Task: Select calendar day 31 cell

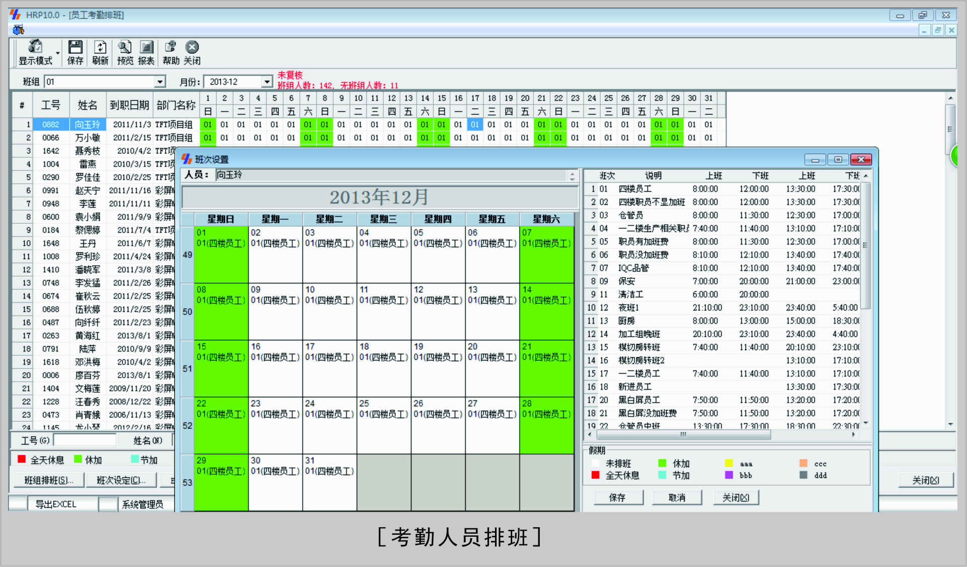Action: click(x=329, y=482)
